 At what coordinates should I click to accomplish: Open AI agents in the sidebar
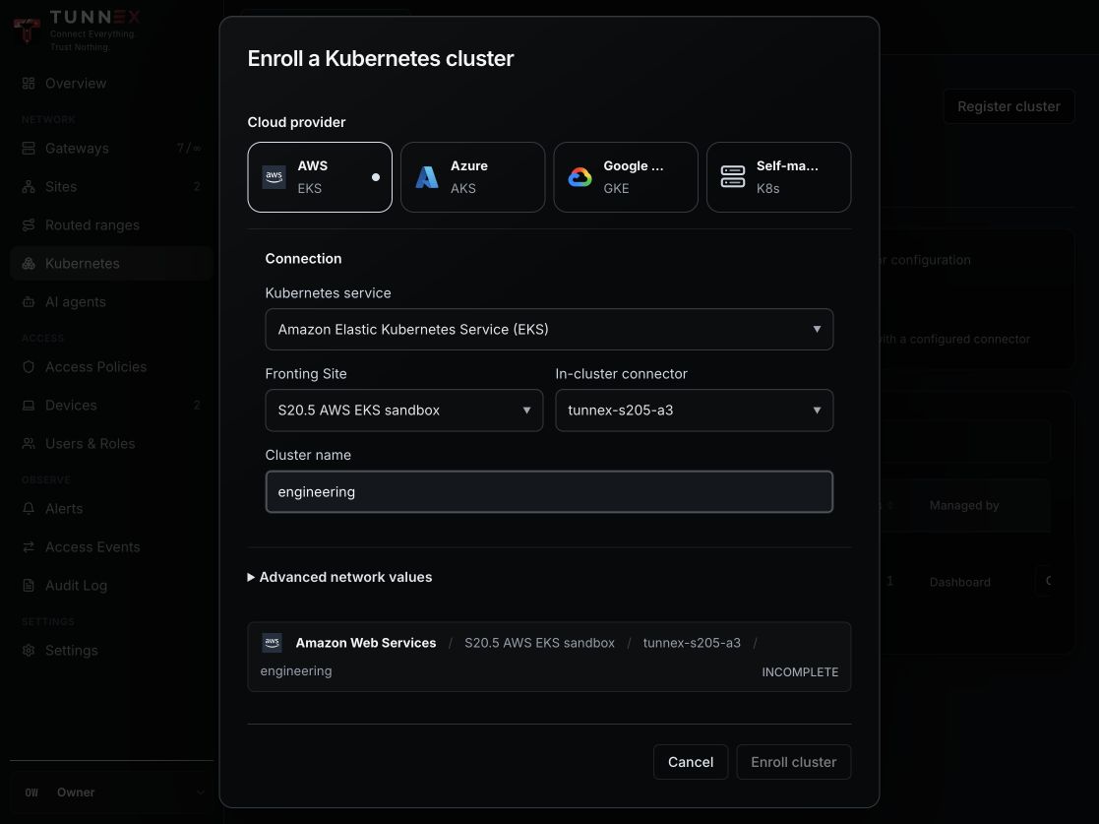[x=111, y=302]
